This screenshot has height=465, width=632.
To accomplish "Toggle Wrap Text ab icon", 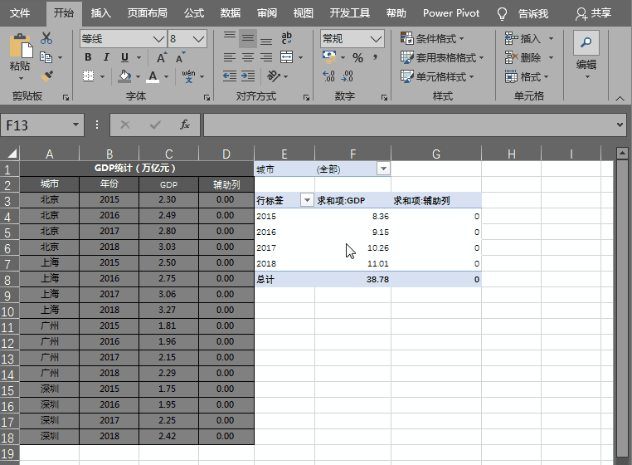I will pyautogui.click(x=287, y=38).
